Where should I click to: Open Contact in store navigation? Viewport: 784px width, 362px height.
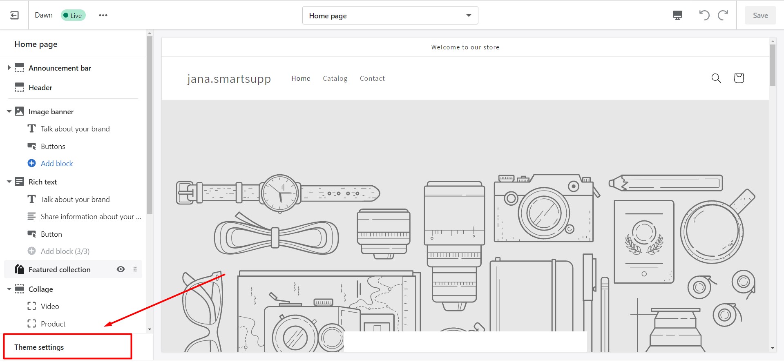(x=372, y=78)
